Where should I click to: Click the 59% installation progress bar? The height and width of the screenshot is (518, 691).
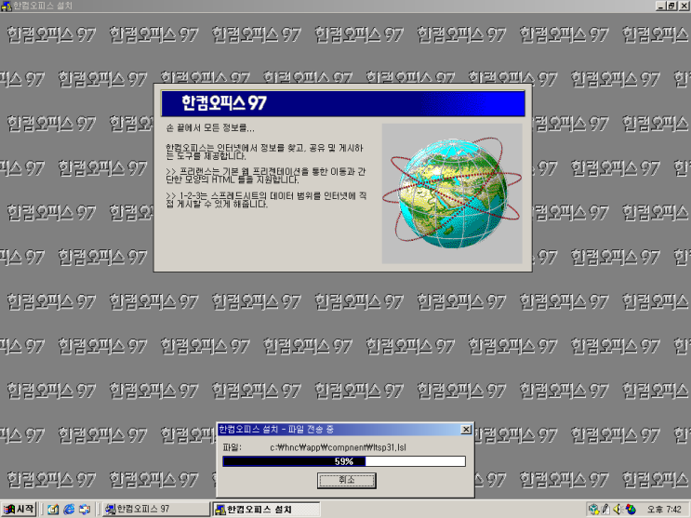tap(344, 461)
